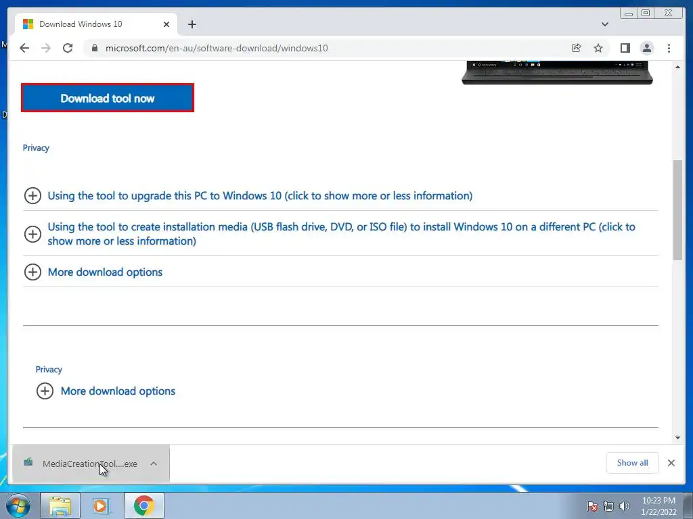This screenshot has width=693, height=519.
Task: Expand create installation media section
Action: [341, 234]
